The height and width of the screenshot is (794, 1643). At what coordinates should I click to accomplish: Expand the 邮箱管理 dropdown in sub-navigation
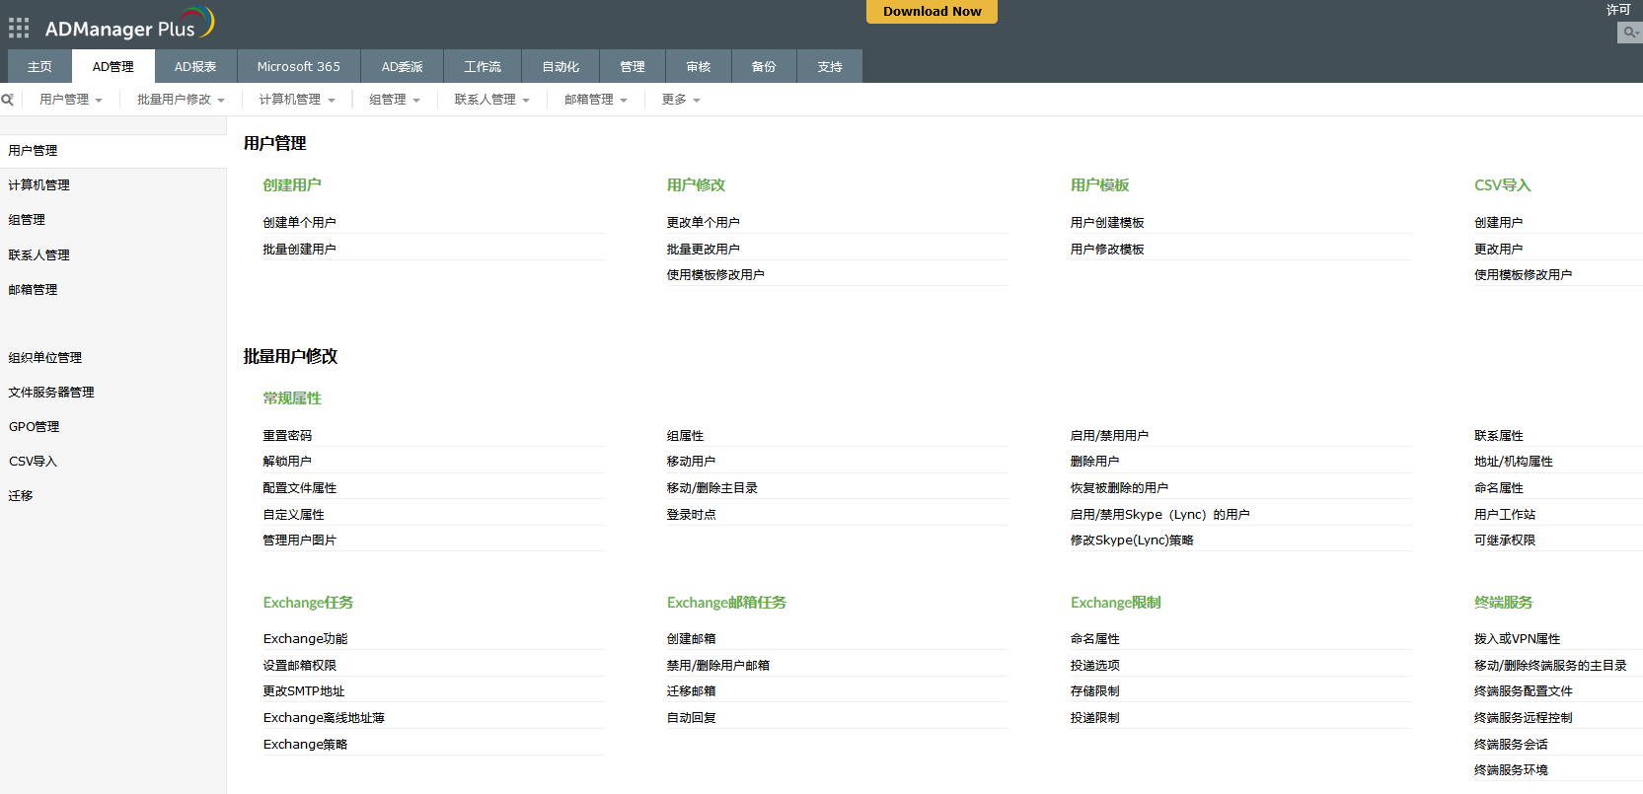595,100
